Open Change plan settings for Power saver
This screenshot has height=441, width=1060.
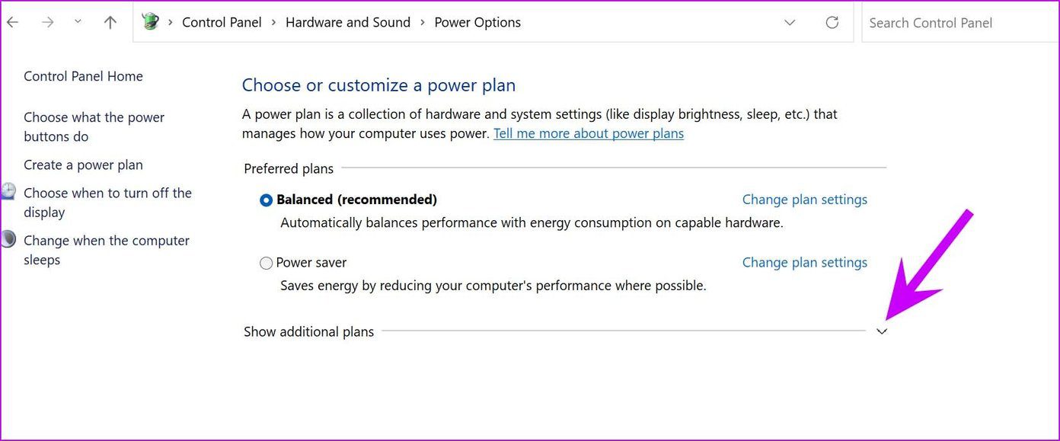(805, 263)
